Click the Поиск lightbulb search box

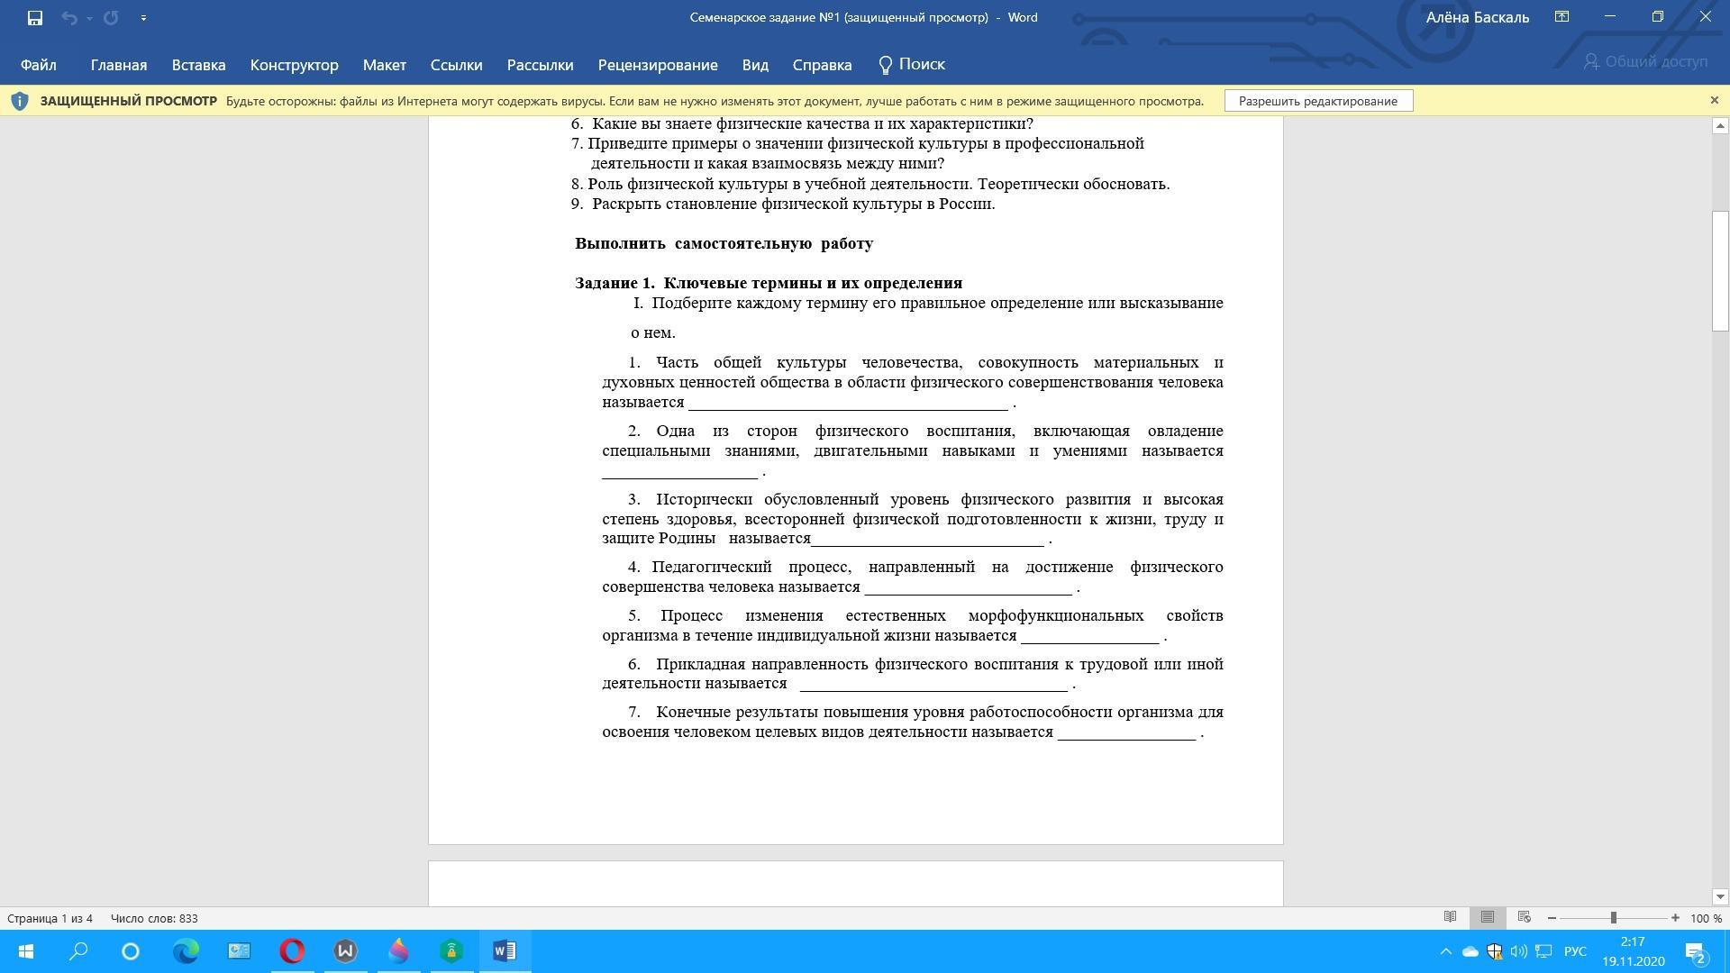pos(912,64)
